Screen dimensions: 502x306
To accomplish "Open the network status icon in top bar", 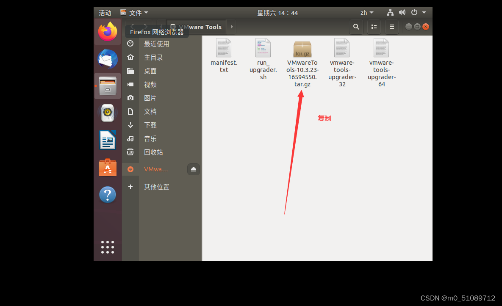I will pos(390,12).
